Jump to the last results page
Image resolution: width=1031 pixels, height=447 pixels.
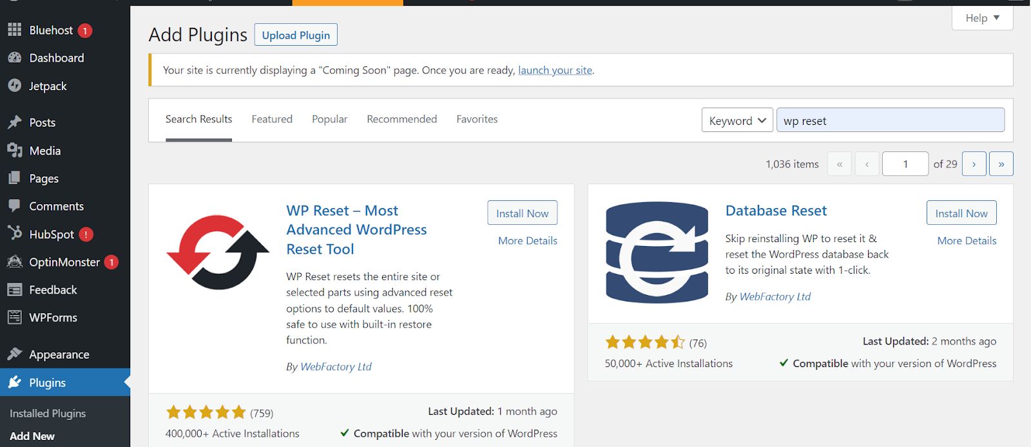(x=1001, y=164)
